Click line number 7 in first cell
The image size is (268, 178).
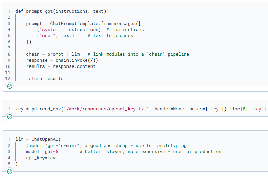click(x=9, y=48)
